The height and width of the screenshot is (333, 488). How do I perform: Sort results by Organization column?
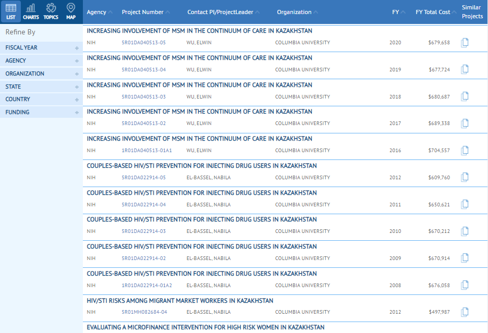pyautogui.click(x=298, y=12)
